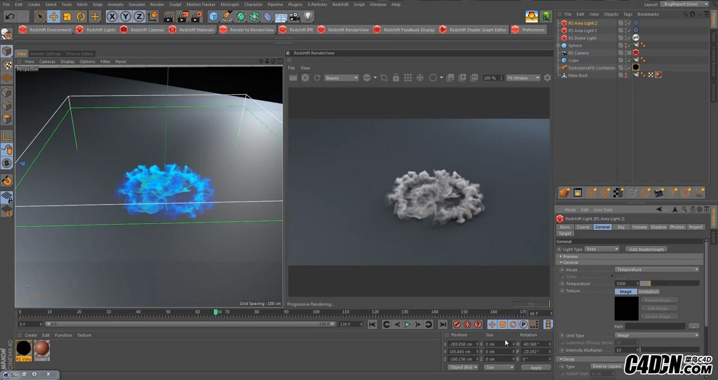Open the Light Type dropdown
The width and height of the screenshot is (718, 380).
602,249
